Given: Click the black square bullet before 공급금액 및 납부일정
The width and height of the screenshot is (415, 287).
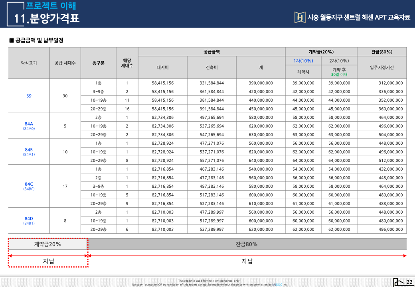Looking at the screenshot, I should (12, 40).
